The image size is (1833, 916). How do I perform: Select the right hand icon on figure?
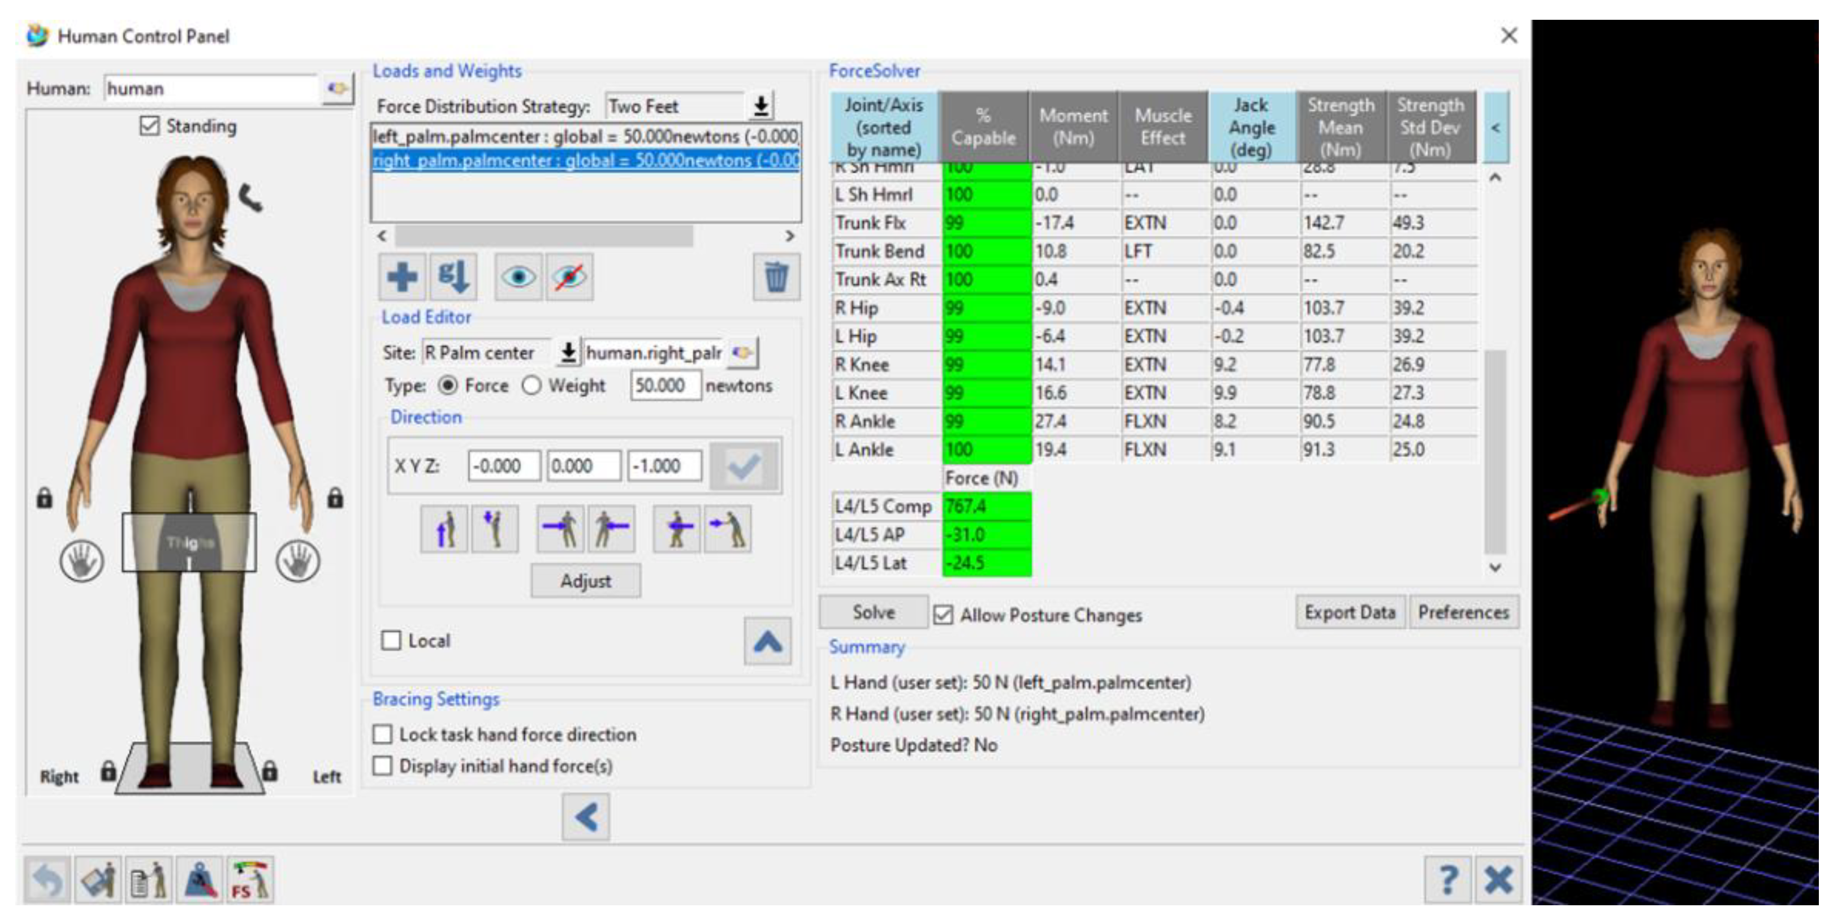coord(82,561)
